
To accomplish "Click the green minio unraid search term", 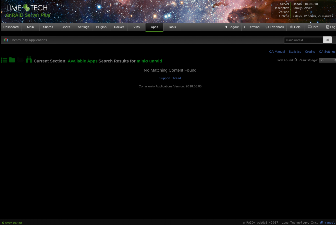I will pyautogui.click(x=150, y=61).
